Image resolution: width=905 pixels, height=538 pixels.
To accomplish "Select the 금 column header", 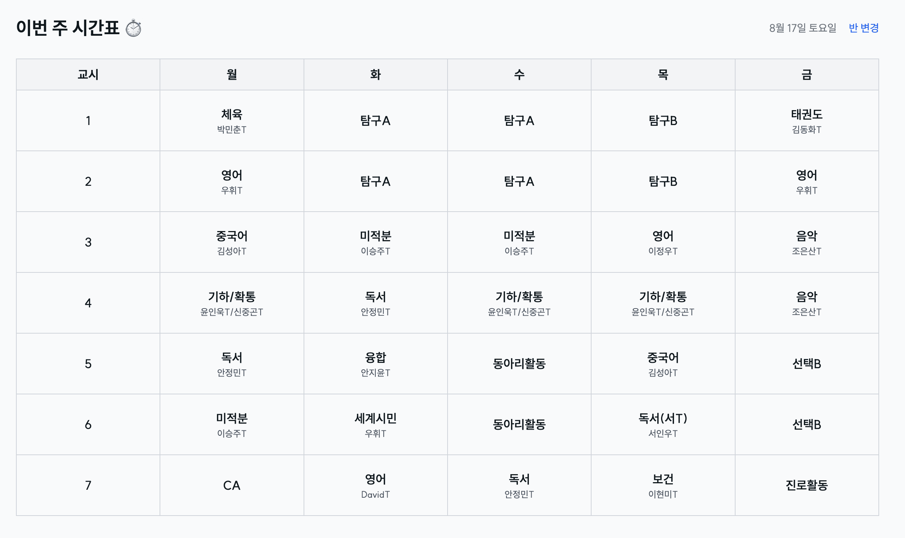I will (807, 74).
